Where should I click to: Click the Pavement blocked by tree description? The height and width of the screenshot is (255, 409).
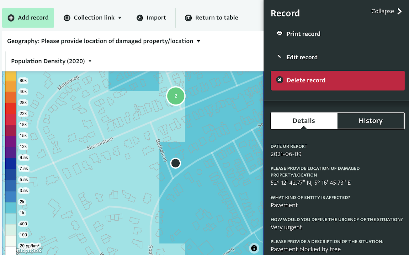pyautogui.click(x=305, y=249)
